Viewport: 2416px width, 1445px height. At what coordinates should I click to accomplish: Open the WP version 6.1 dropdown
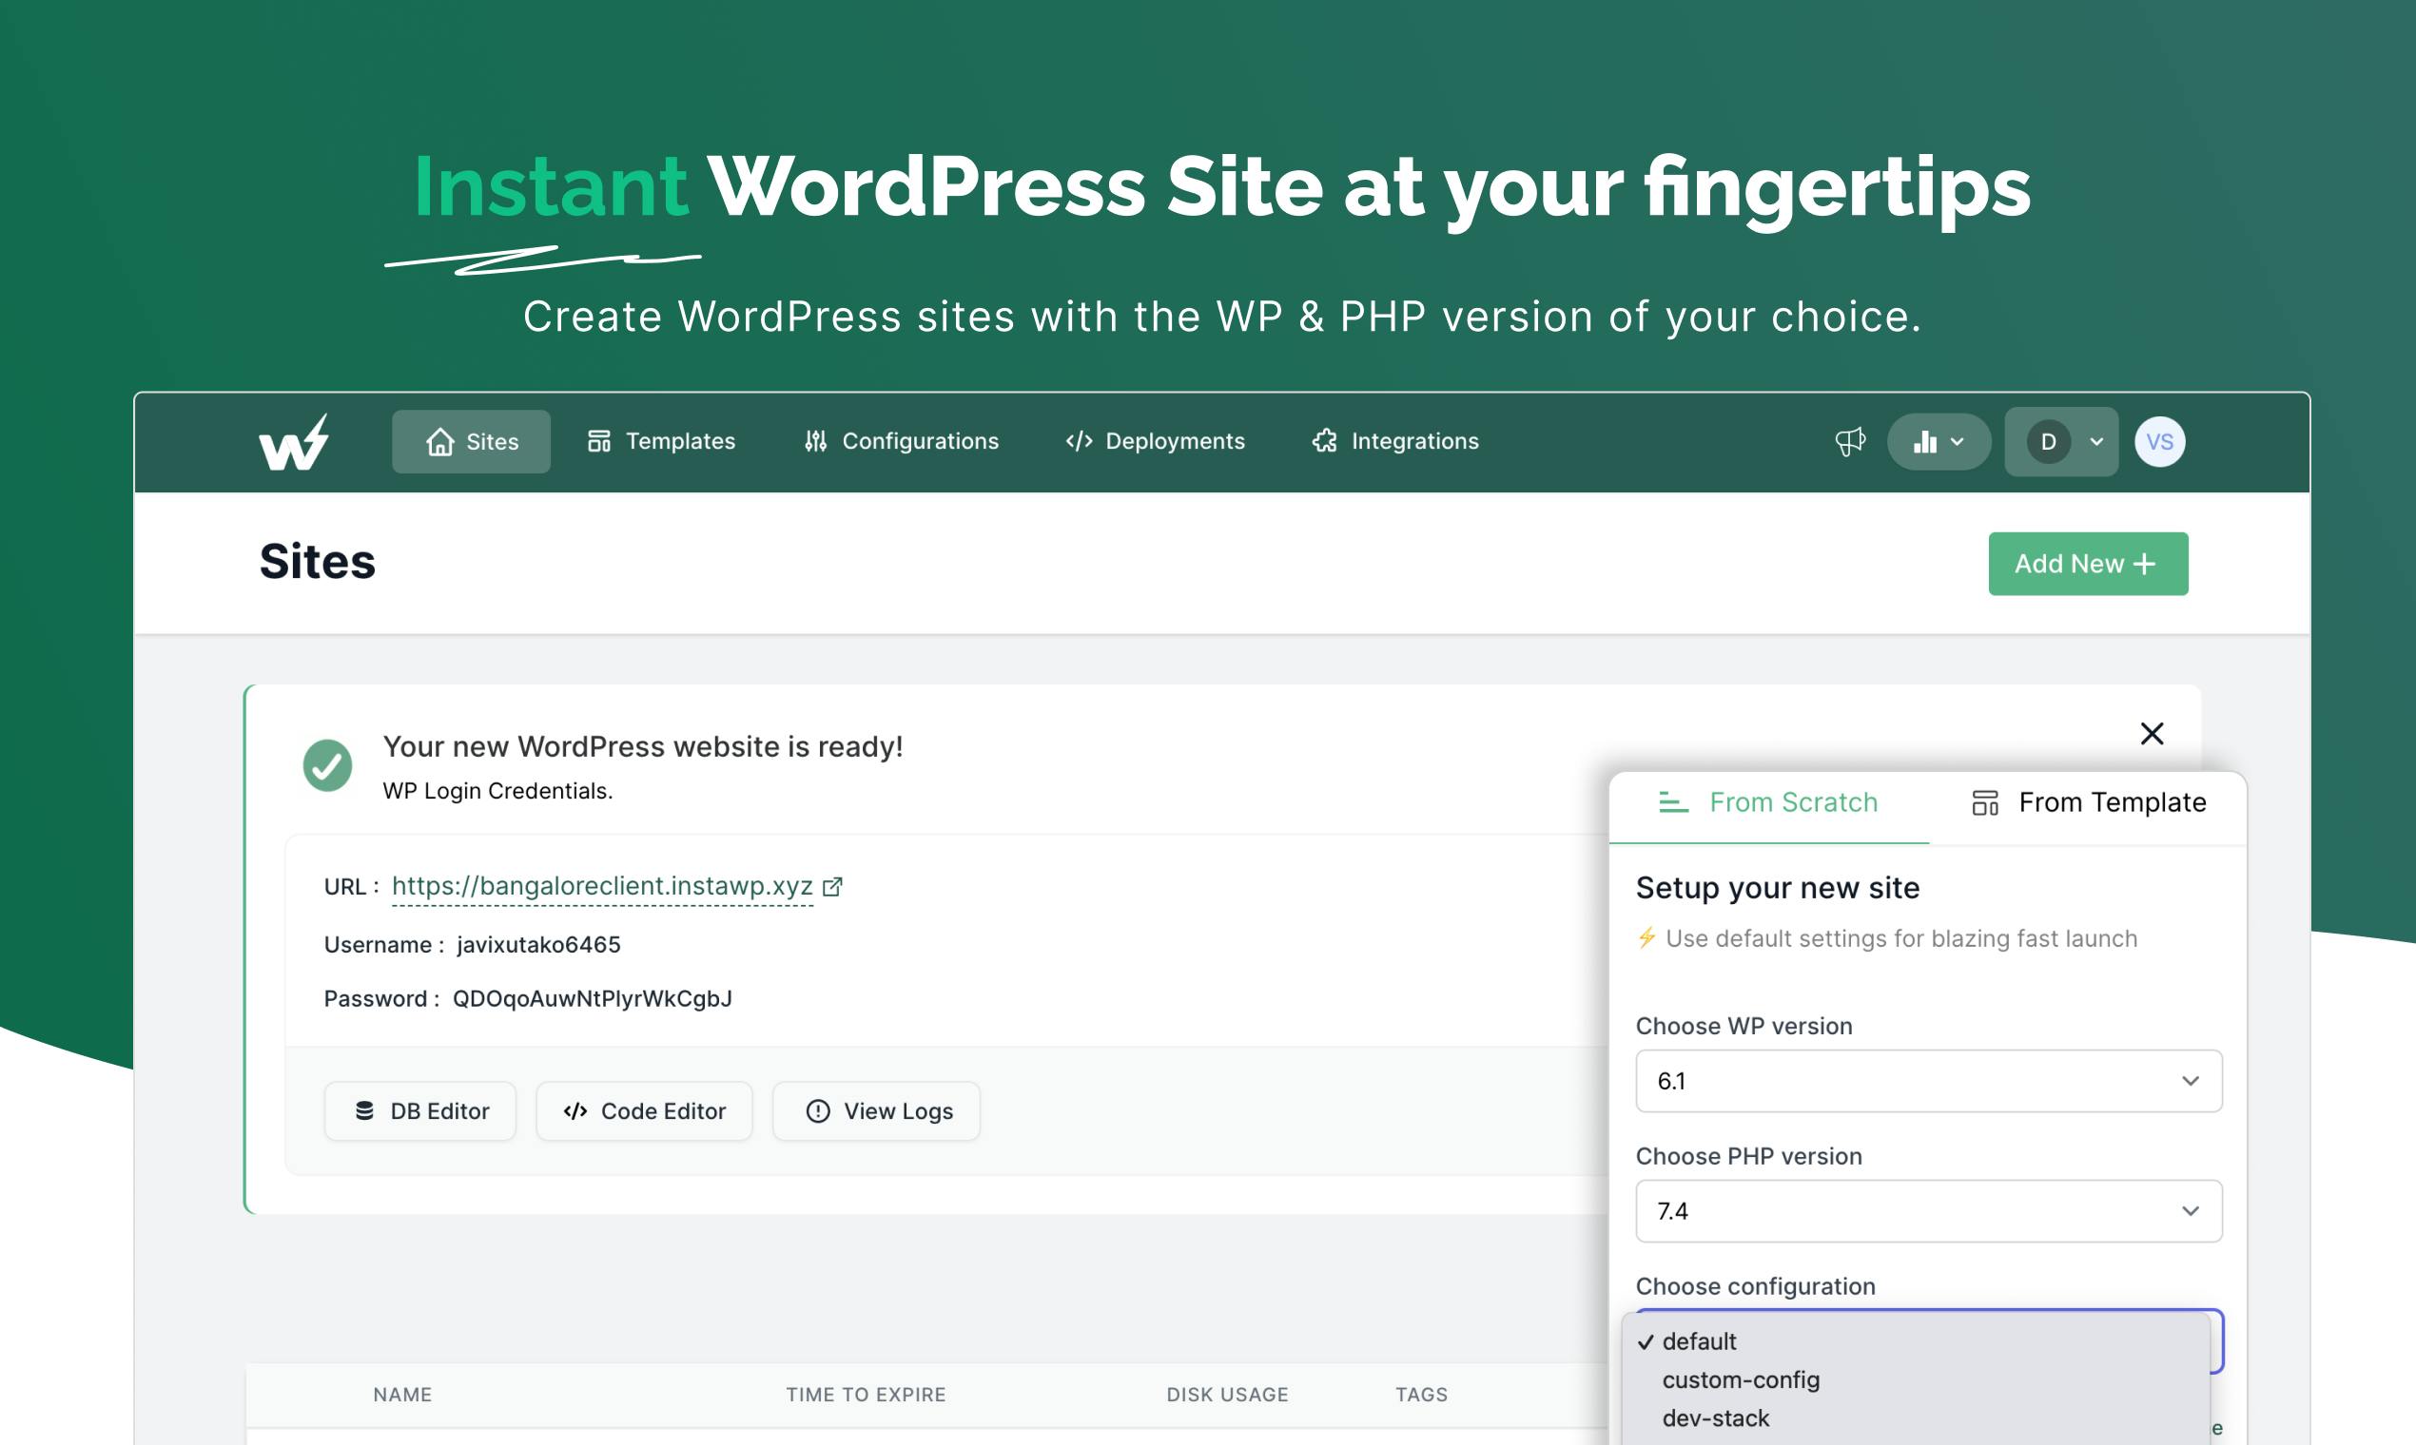click(1929, 1081)
